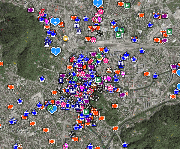
Task: Select the two overlapping green play markers
Action: coord(120,33)
